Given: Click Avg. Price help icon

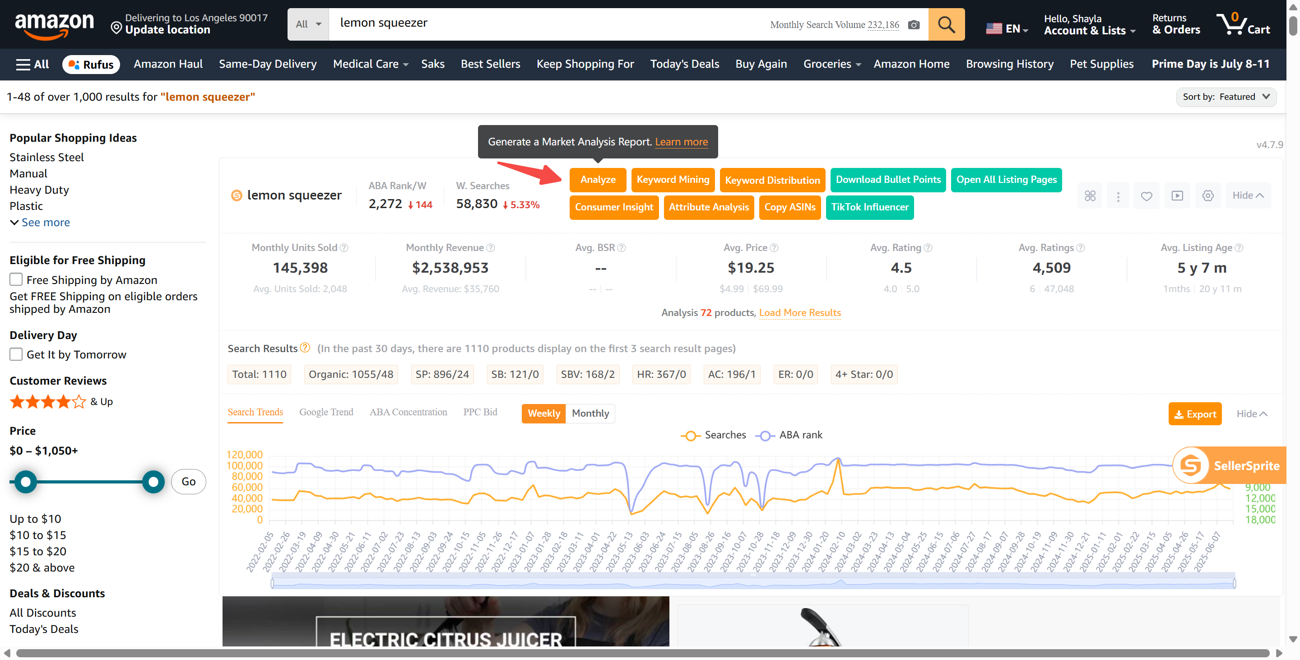Looking at the screenshot, I should coord(774,248).
